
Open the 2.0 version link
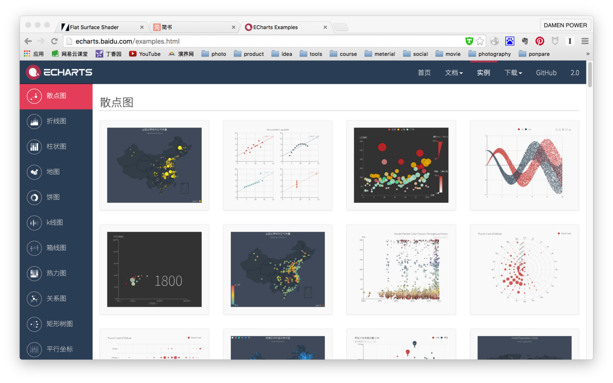click(574, 73)
